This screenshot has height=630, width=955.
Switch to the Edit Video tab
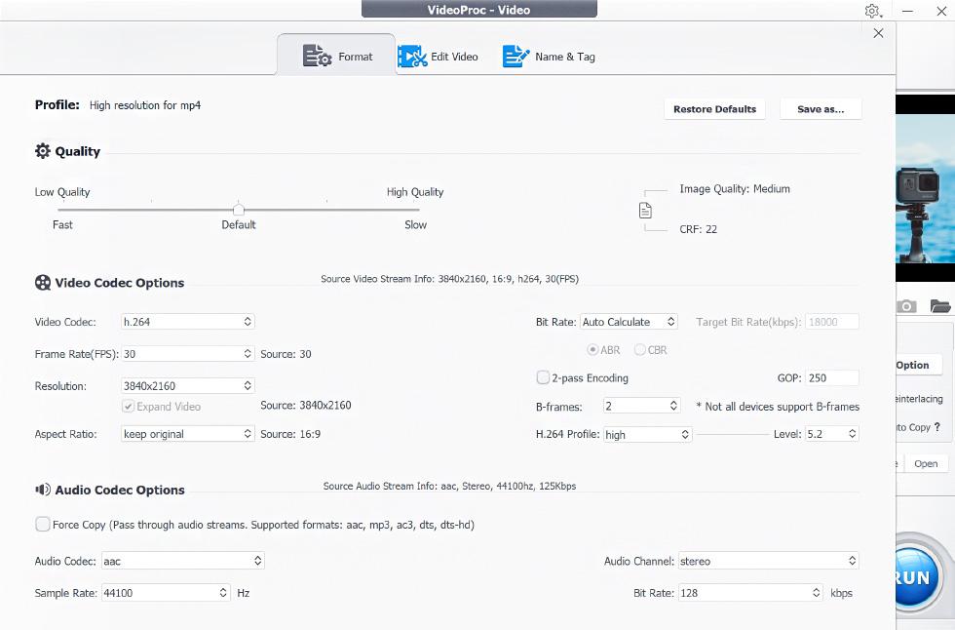tap(438, 57)
